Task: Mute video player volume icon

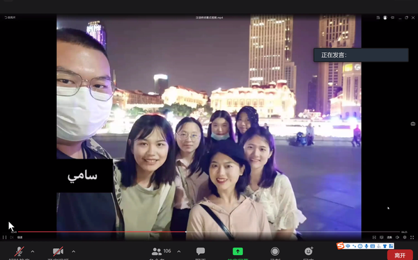Action: coord(397,237)
